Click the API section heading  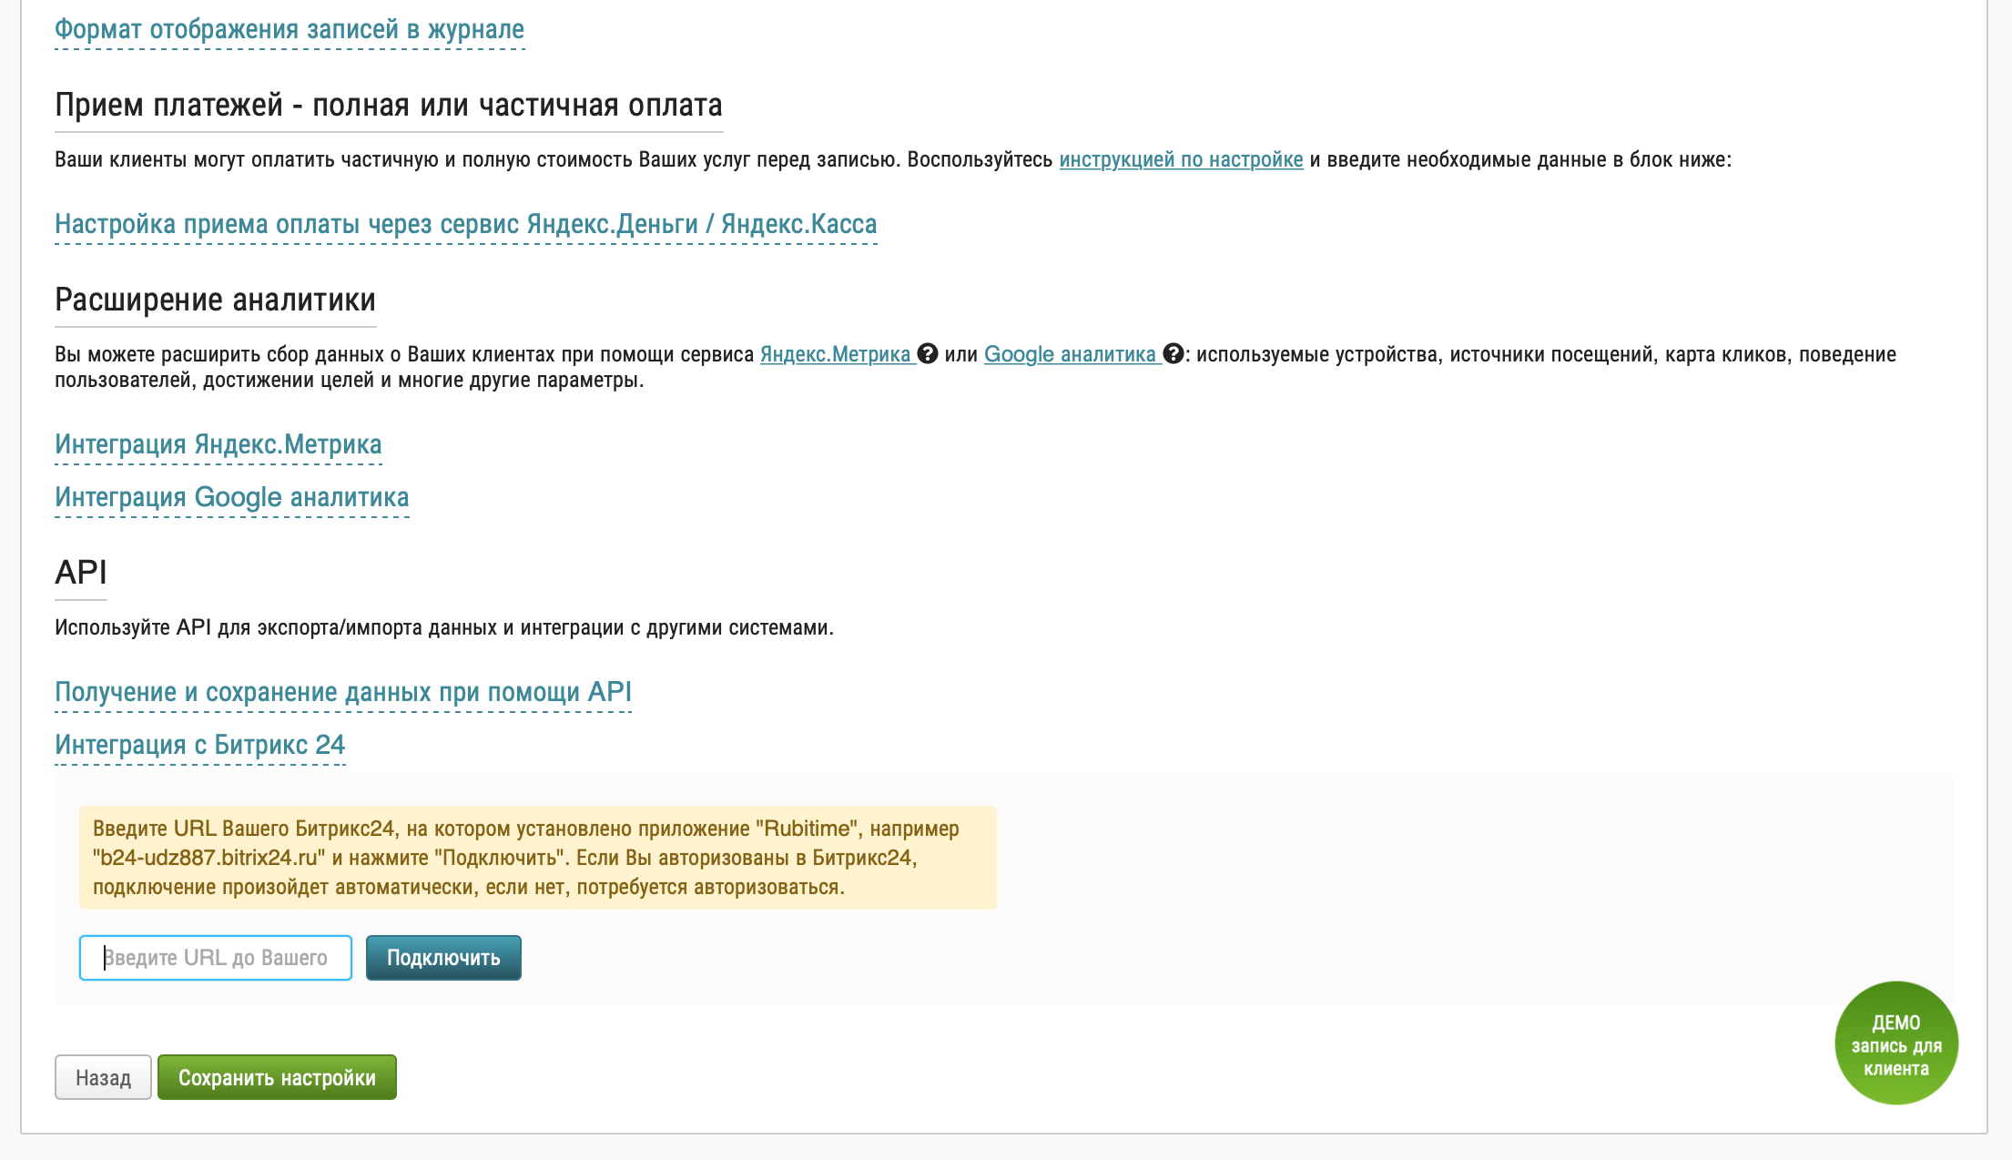(x=81, y=574)
